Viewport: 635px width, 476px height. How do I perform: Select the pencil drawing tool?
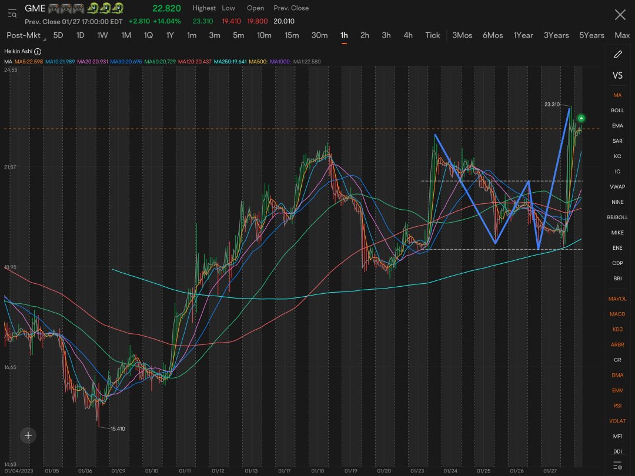click(x=617, y=54)
